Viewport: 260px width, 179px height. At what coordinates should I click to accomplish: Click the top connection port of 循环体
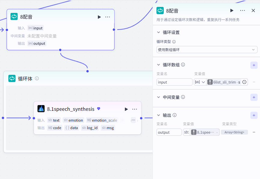[88, 71]
